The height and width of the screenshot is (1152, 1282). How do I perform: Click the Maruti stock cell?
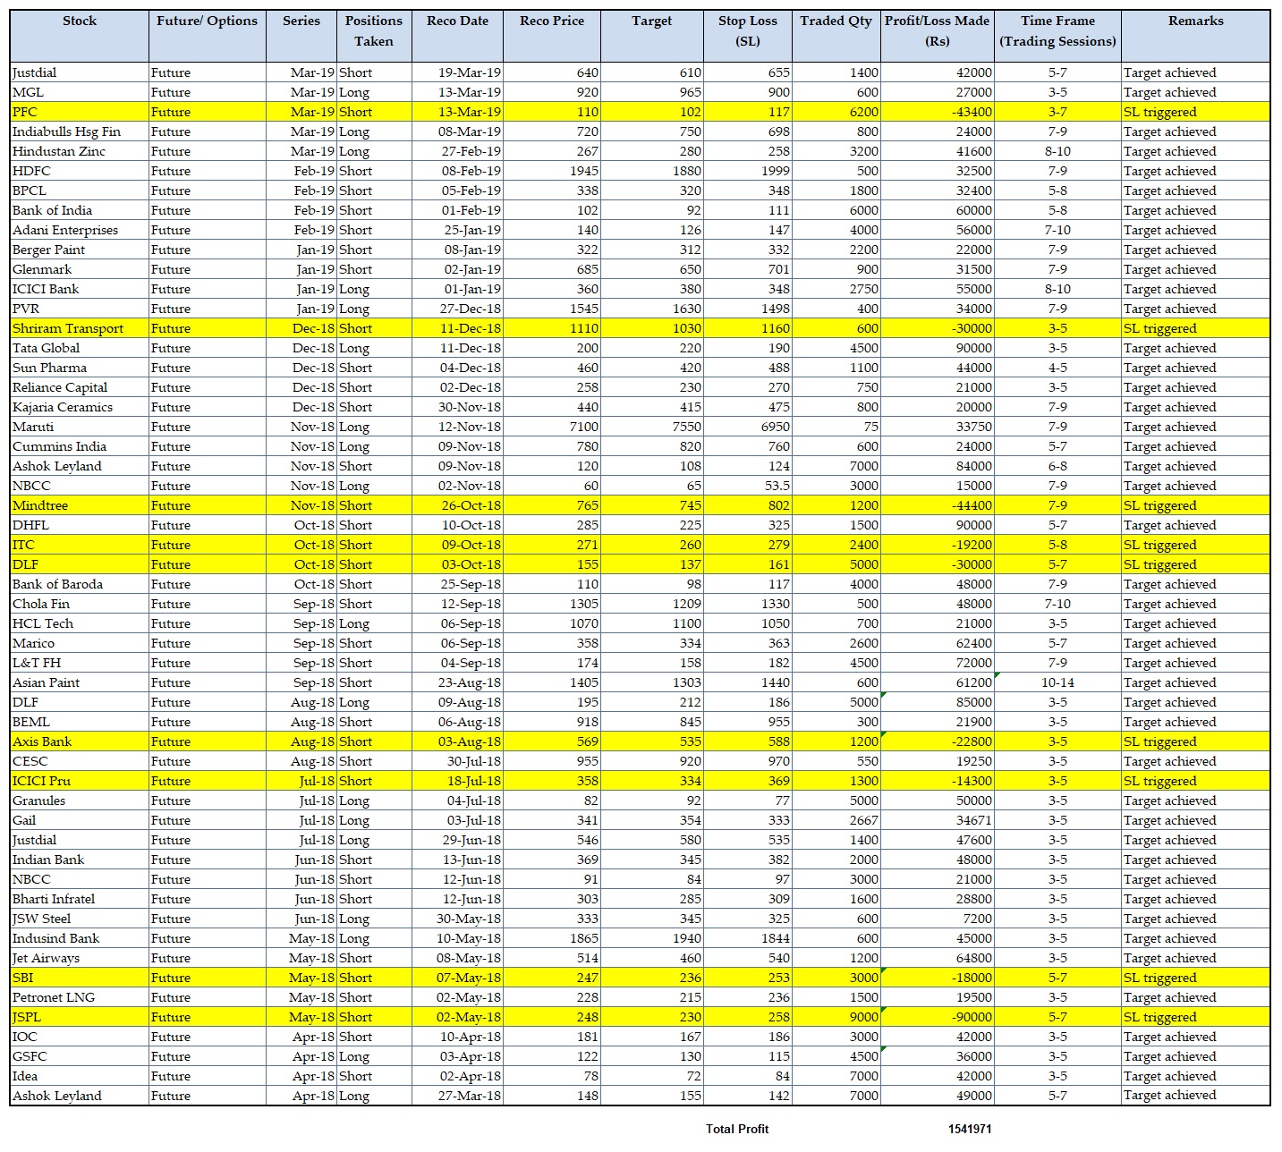tap(80, 427)
